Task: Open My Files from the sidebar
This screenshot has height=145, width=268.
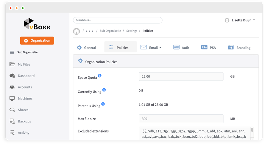Action: [x=24, y=64]
